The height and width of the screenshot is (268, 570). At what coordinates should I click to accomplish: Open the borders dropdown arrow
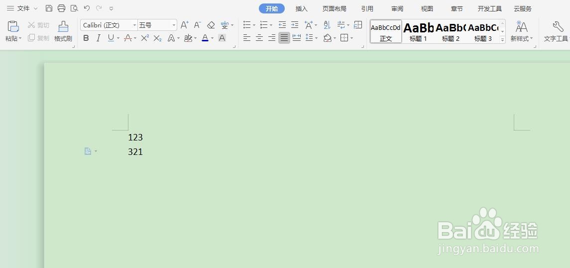click(x=351, y=38)
